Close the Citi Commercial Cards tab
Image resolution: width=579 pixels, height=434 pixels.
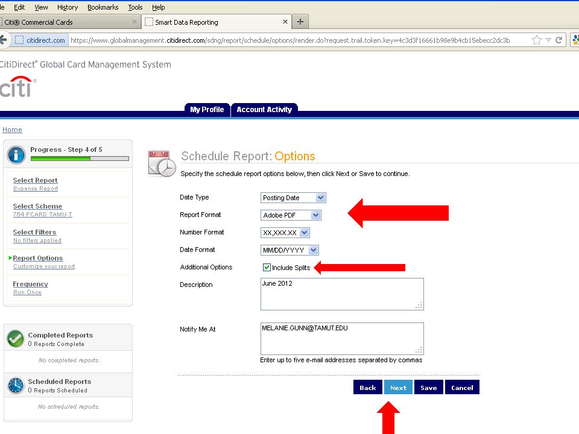pos(134,22)
